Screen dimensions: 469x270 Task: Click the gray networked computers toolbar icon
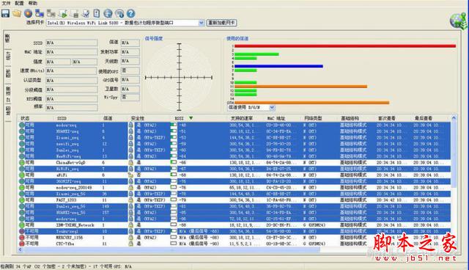pyautogui.click(x=51, y=13)
